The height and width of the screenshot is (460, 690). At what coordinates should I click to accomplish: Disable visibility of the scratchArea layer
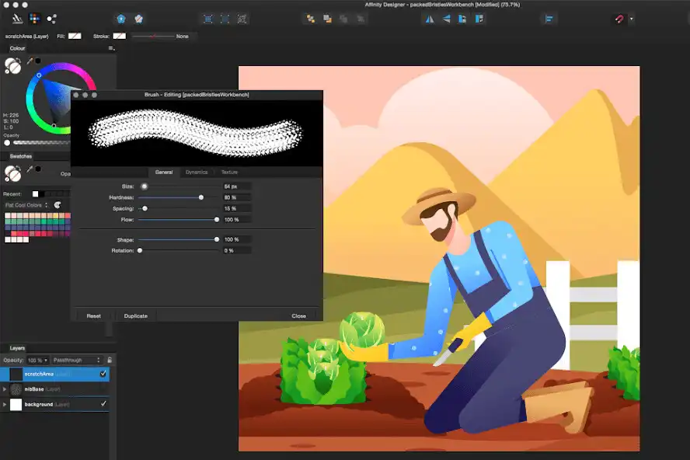(103, 374)
